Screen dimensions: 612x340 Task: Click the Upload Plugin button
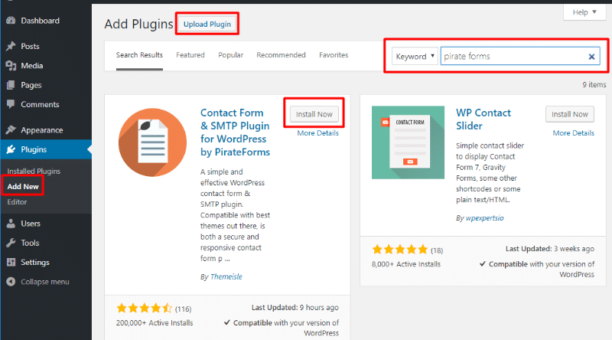(x=207, y=25)
